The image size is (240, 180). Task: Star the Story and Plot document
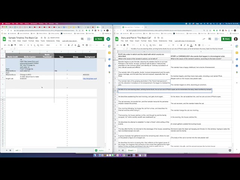click(x=155, y=37)
